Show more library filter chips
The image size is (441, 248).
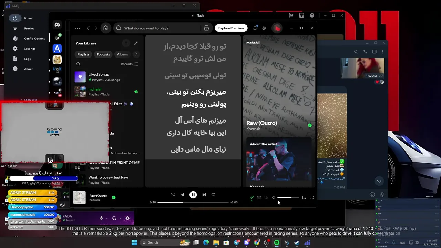136,54
